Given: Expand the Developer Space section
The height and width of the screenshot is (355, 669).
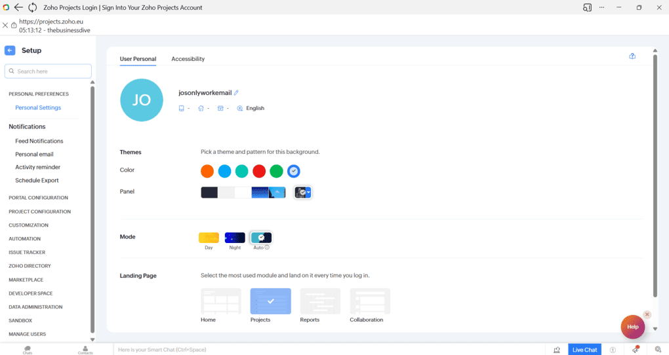Looking at the screenshot, I should (31, 293).
